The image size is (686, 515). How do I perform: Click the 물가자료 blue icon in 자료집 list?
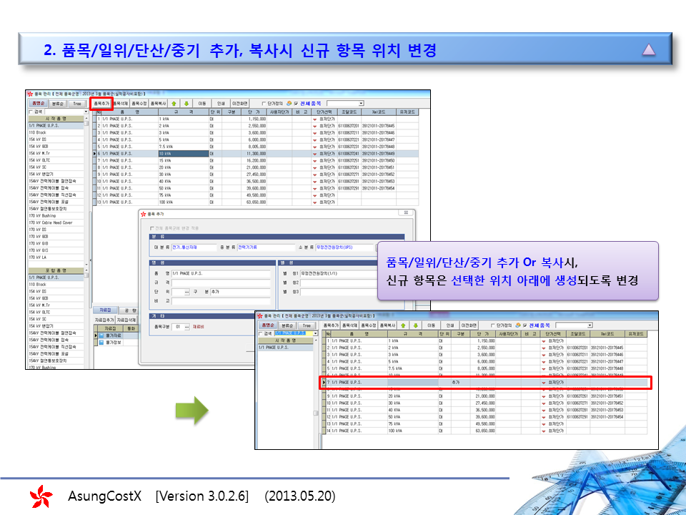[101, 335]
